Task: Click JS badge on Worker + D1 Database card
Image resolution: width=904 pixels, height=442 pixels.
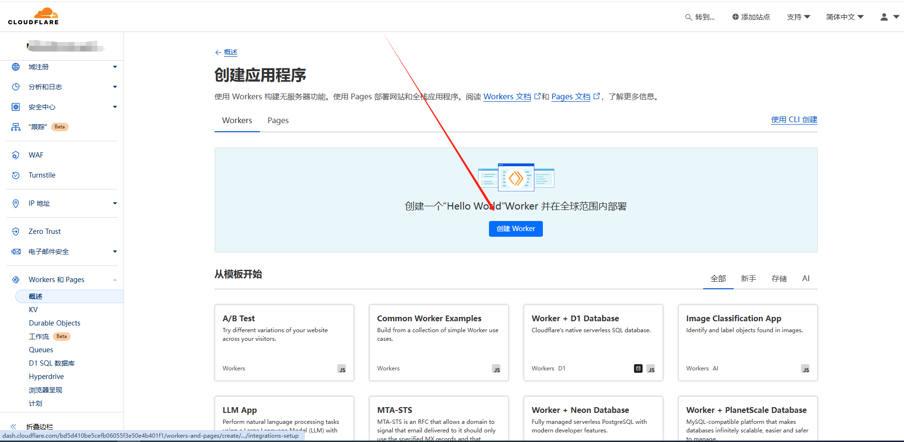Action: point(651,369)
